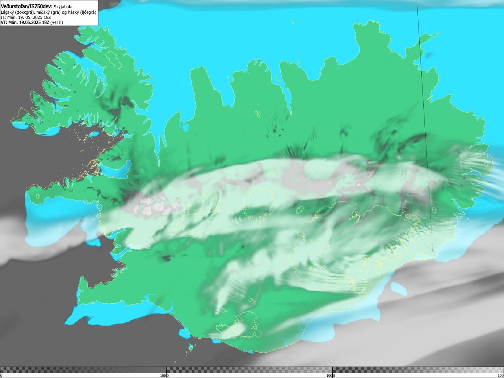Click the medium gray mid-cloud gradient scale bar
Screen dimensions: 504x378
coord(249,370)
